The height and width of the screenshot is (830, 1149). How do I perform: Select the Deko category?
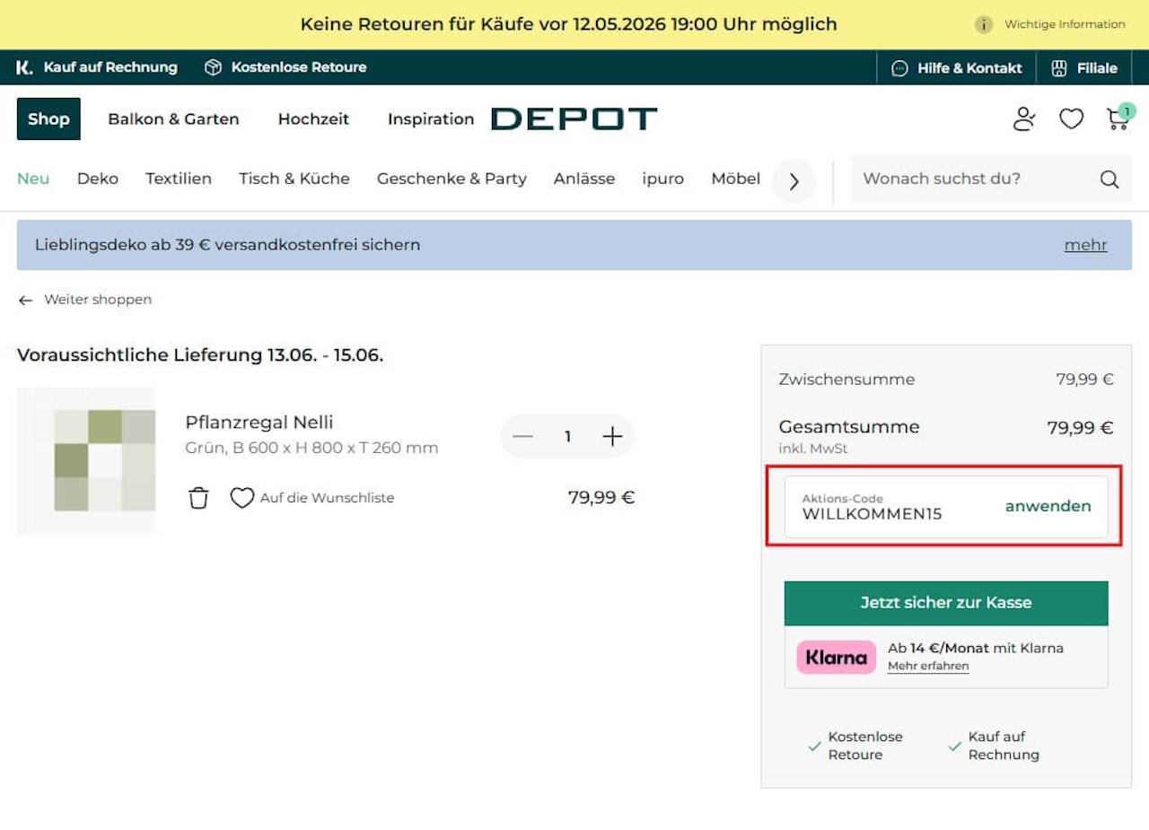click(98, 179)
